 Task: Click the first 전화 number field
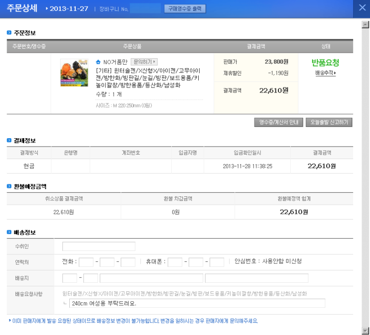86,262
